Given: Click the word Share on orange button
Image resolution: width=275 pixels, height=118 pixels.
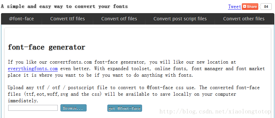Looking at the screenshot, I should 252,7.
